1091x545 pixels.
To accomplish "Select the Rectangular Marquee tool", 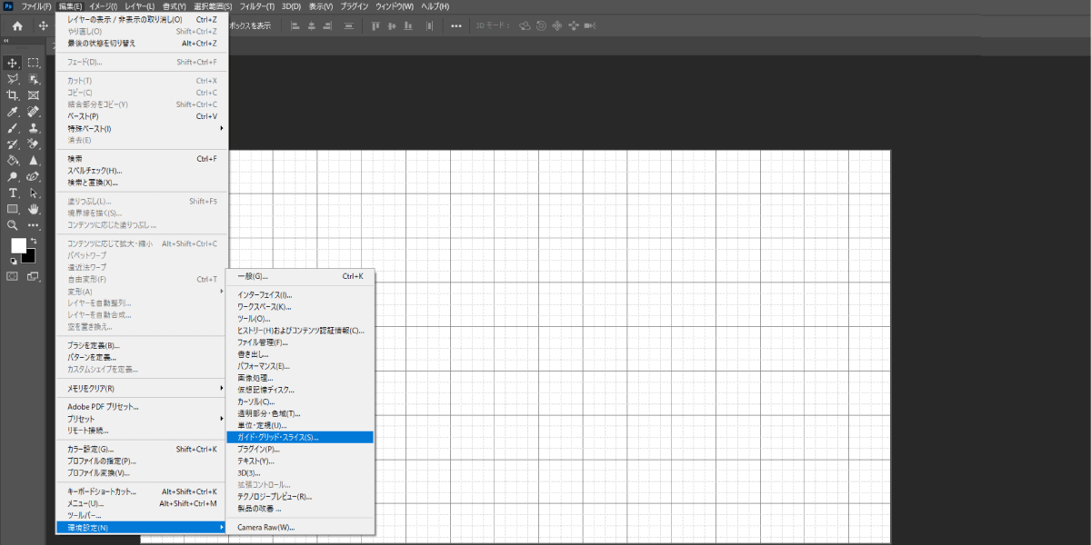I will (x=34, y=63).
